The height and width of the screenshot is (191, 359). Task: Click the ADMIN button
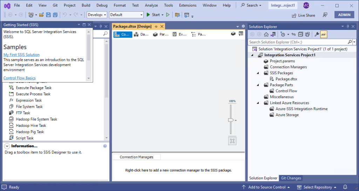click(x=344, y=15)
